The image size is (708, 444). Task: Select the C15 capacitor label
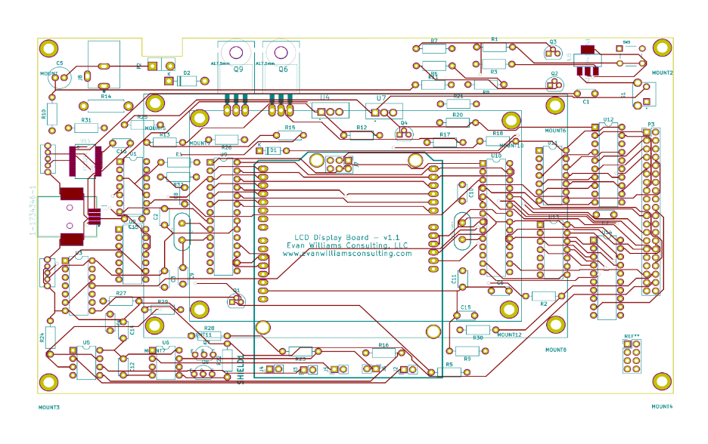[x=465, y=307]
